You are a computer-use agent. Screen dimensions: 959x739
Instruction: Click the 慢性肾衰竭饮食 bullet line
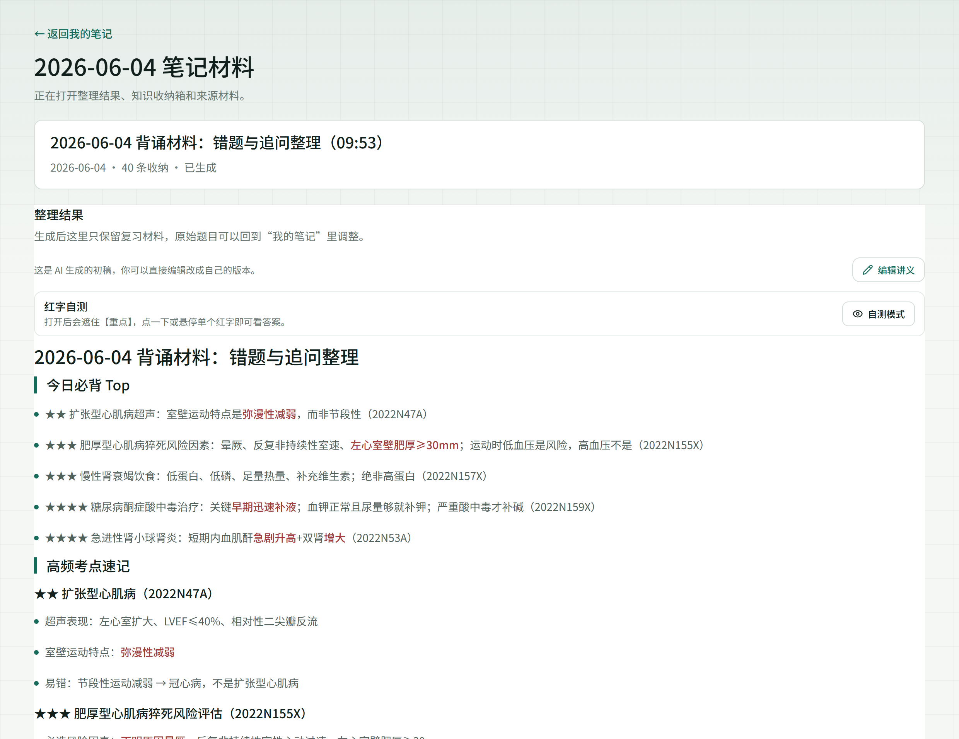coord(266,476)
